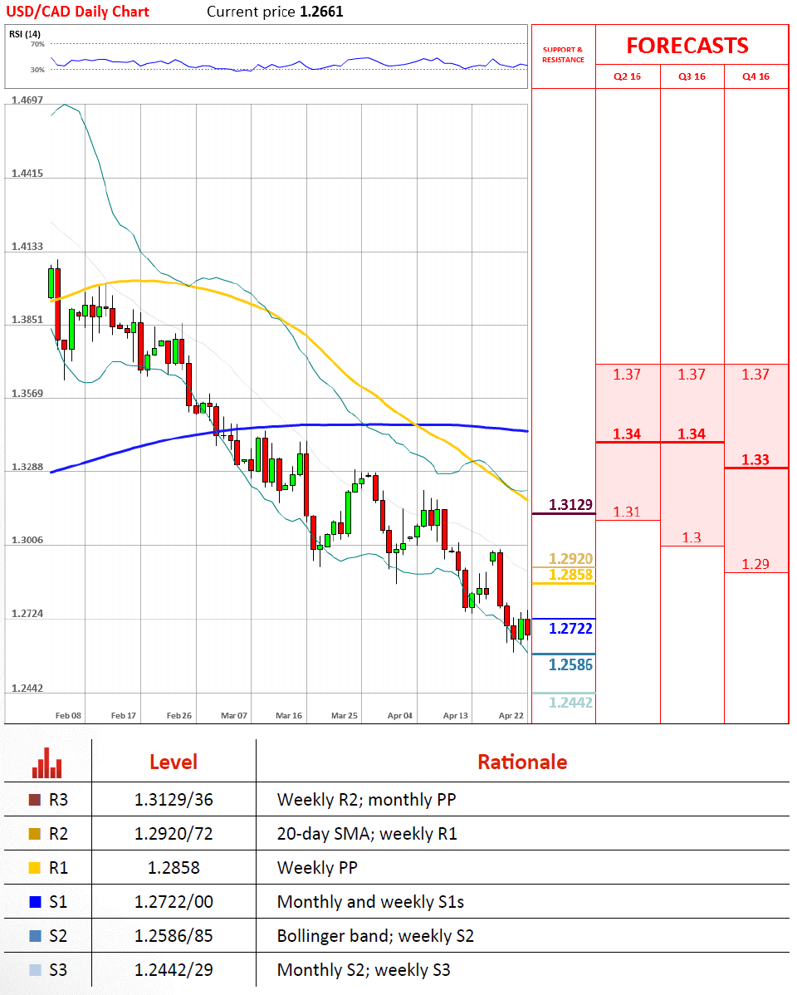Click the Q4 16 high forecast 1.37
The image size is (797, 995).
click(755, 375)
